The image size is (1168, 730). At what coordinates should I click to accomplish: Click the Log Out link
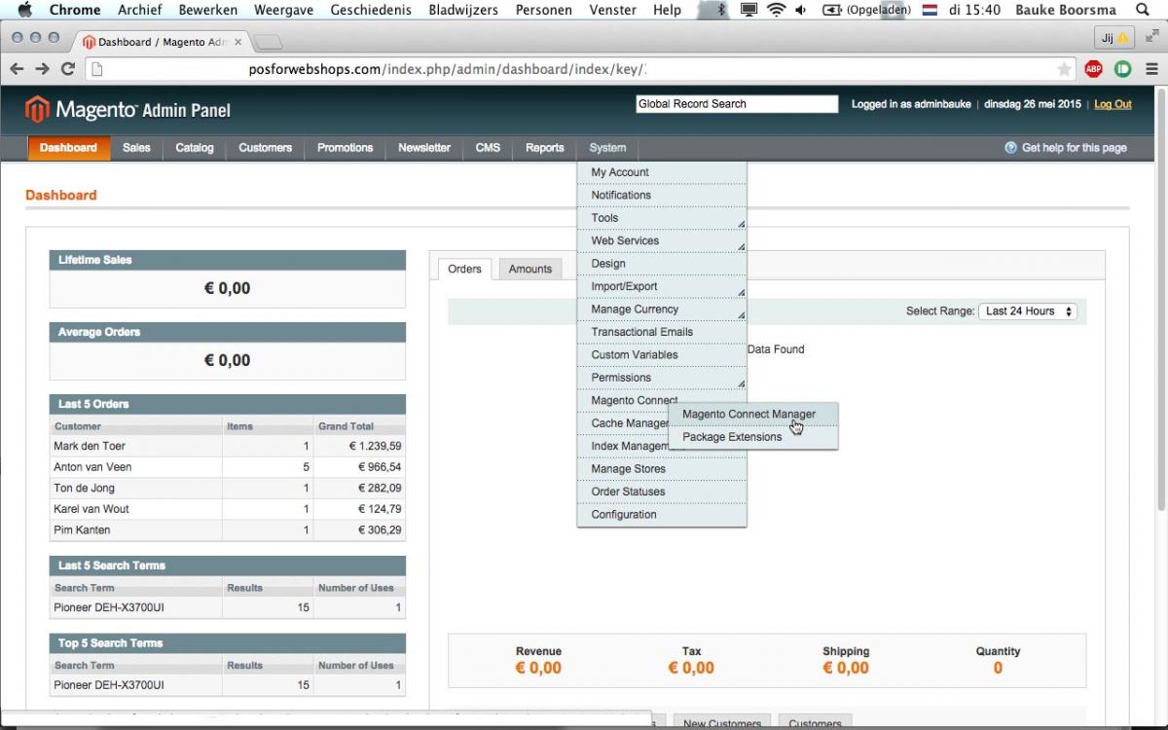click(1113, 104)
